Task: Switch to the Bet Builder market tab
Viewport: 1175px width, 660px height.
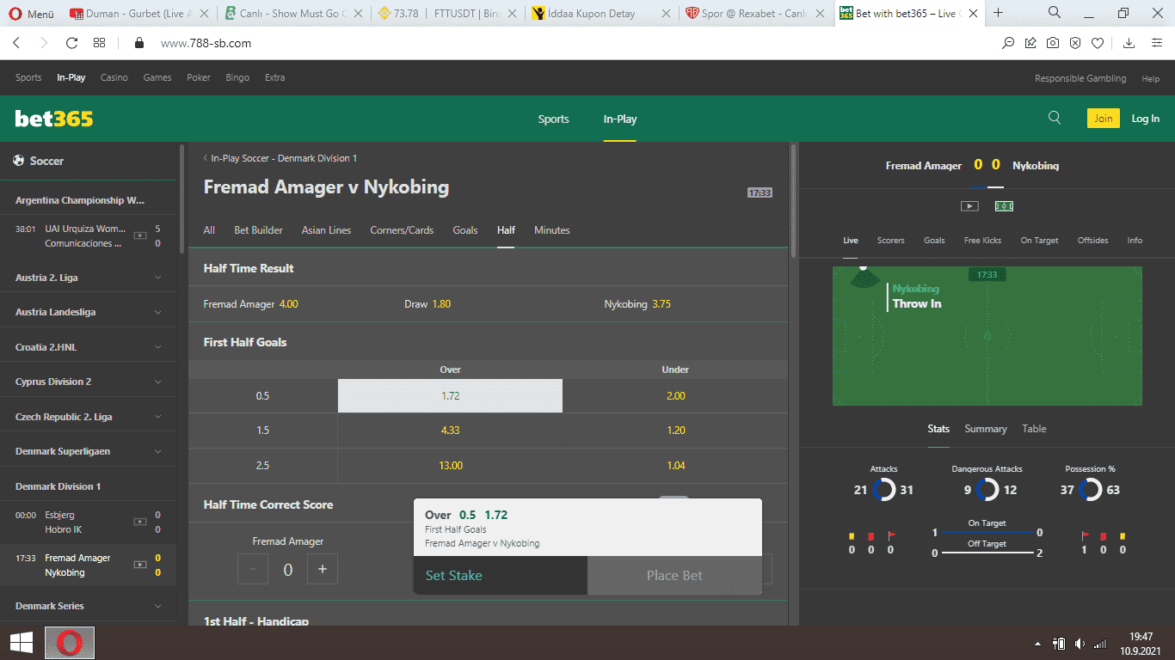Action: 258,230
